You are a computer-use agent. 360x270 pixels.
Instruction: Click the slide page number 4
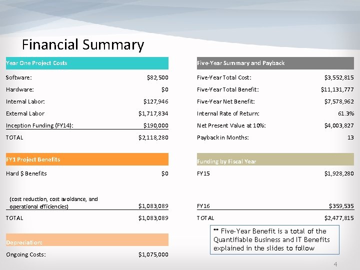coord(335,264)
